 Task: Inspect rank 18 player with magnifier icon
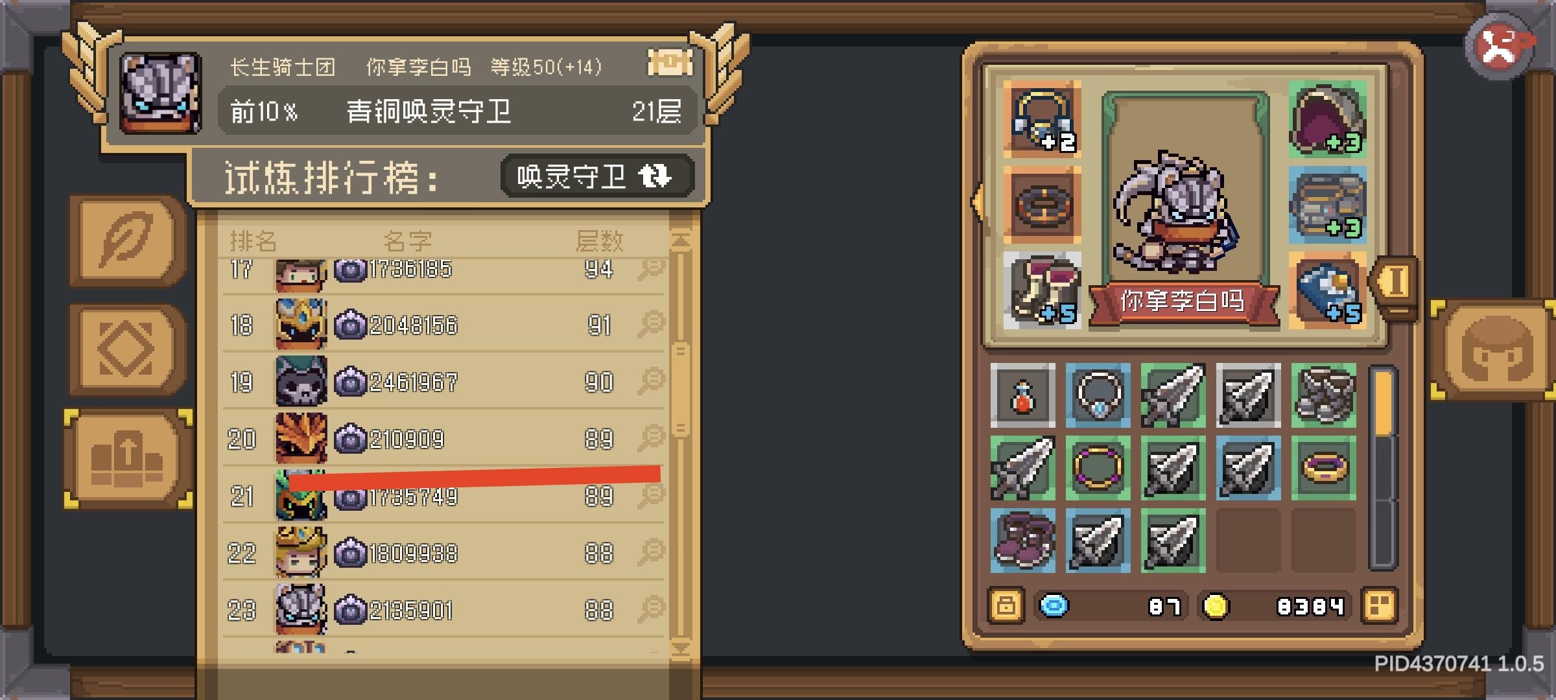(x=651, y=324)
